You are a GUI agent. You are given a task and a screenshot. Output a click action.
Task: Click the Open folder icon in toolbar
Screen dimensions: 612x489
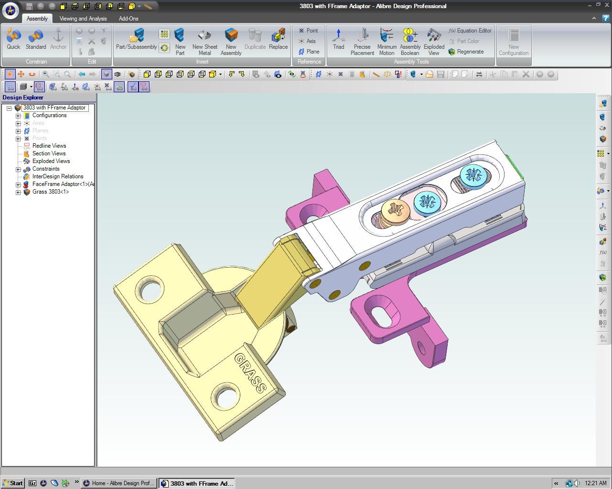[429, 74]
